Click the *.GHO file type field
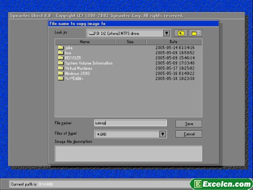253x190 pixels. 127,134
